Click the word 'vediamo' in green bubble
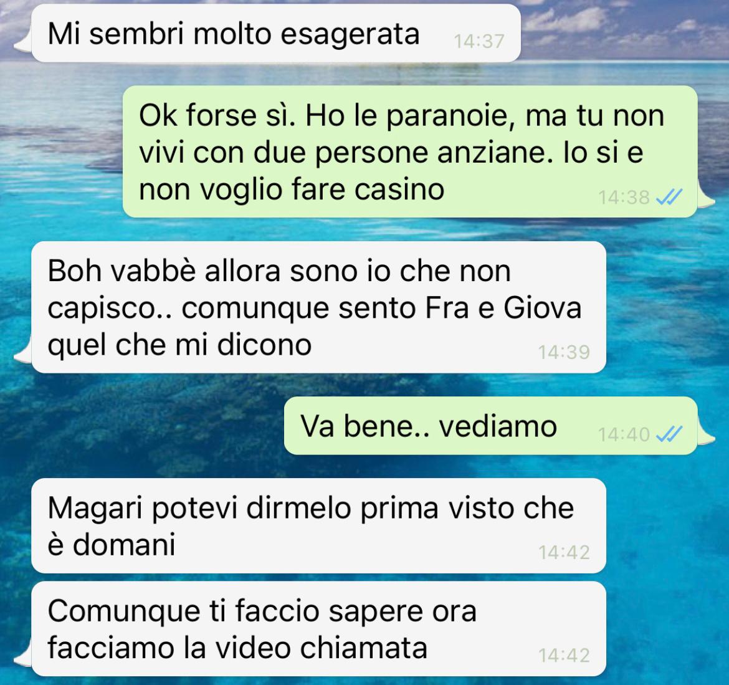Image resolution: width=729 pixels, height=685 pixels. [498, 426]
